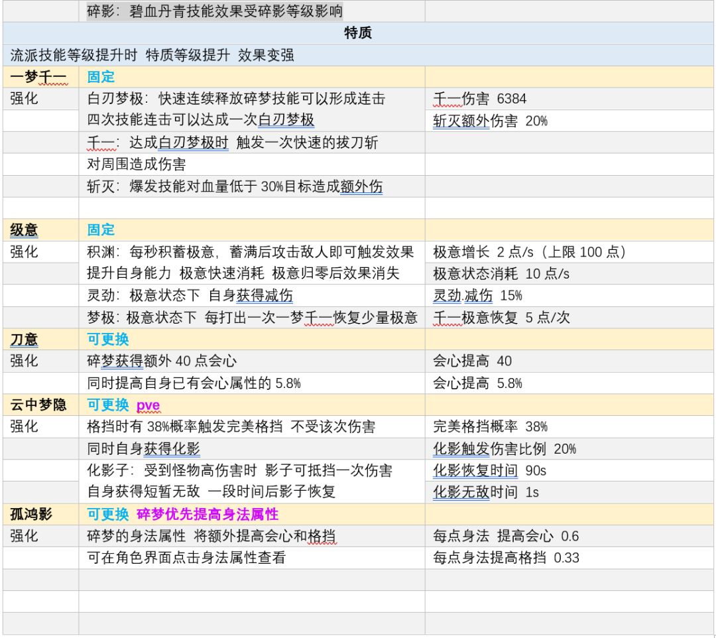Select the '每点身法提高格挡 0.33' cell
Viewport: 716px width, 638px height.
click(x=569, y=558)
